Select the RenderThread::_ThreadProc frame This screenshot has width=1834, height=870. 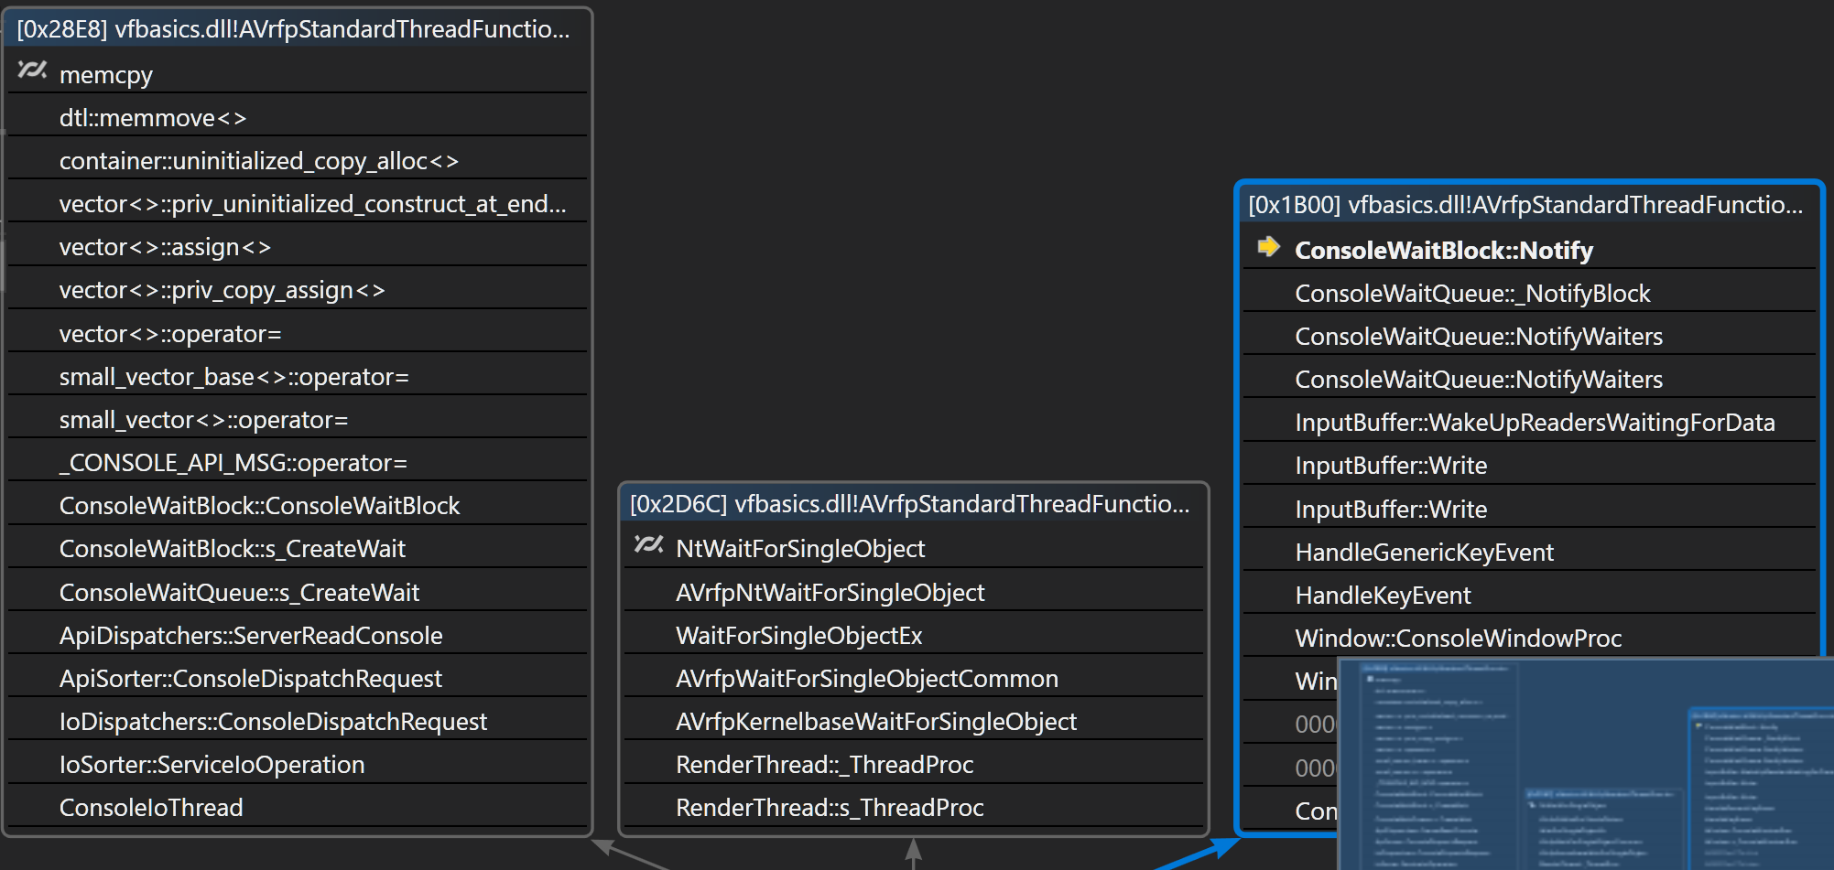coord(914,765)
